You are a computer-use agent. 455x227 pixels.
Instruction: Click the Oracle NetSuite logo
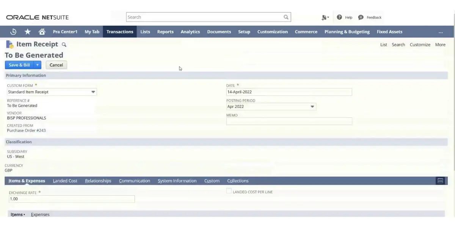click(38, 17)
